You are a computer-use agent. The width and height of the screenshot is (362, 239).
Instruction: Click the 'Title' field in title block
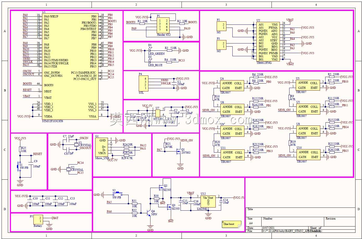(250, 209)
